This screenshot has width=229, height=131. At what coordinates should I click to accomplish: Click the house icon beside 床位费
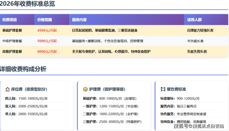7,89
